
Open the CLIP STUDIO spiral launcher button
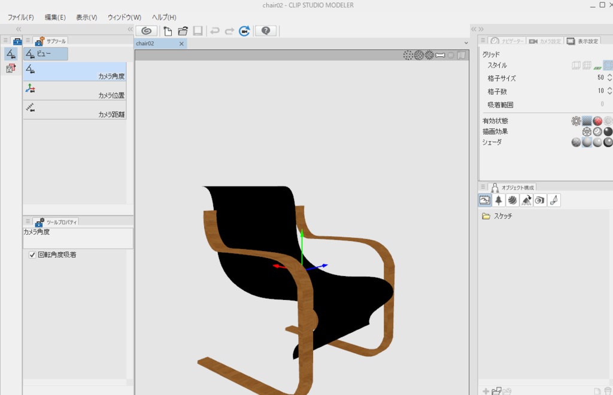click(x=147, y=31)
